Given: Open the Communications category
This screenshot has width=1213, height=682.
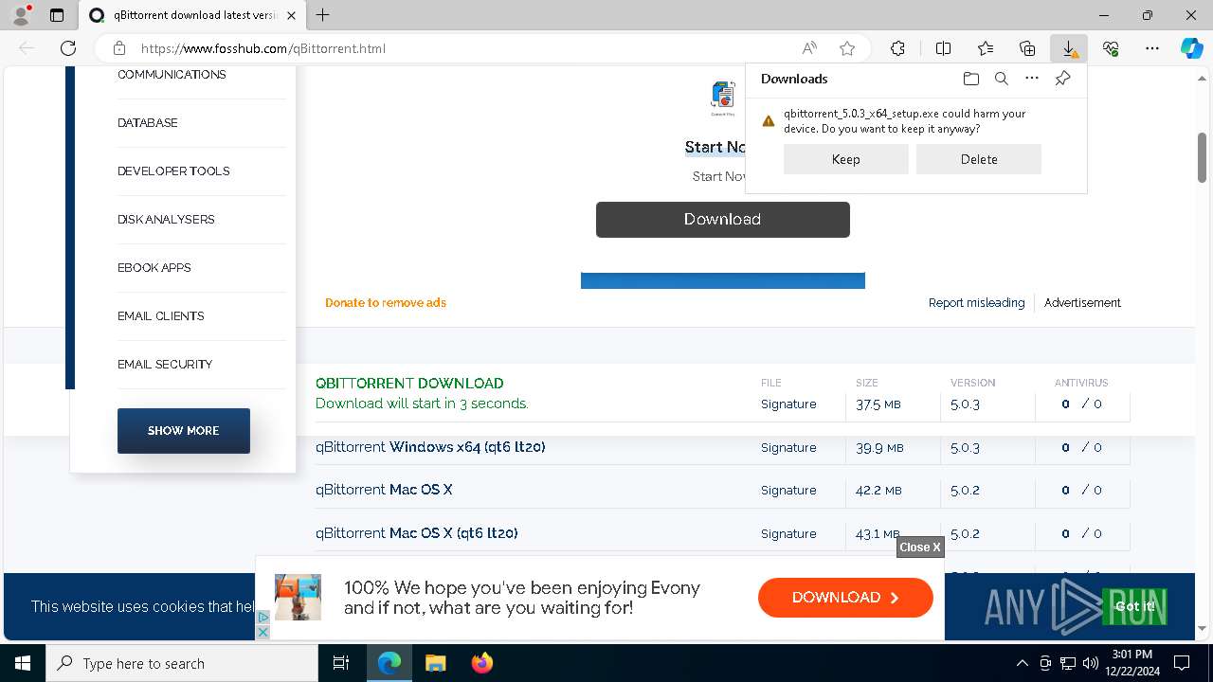Looking at the screenshot, I should (172, 75).
